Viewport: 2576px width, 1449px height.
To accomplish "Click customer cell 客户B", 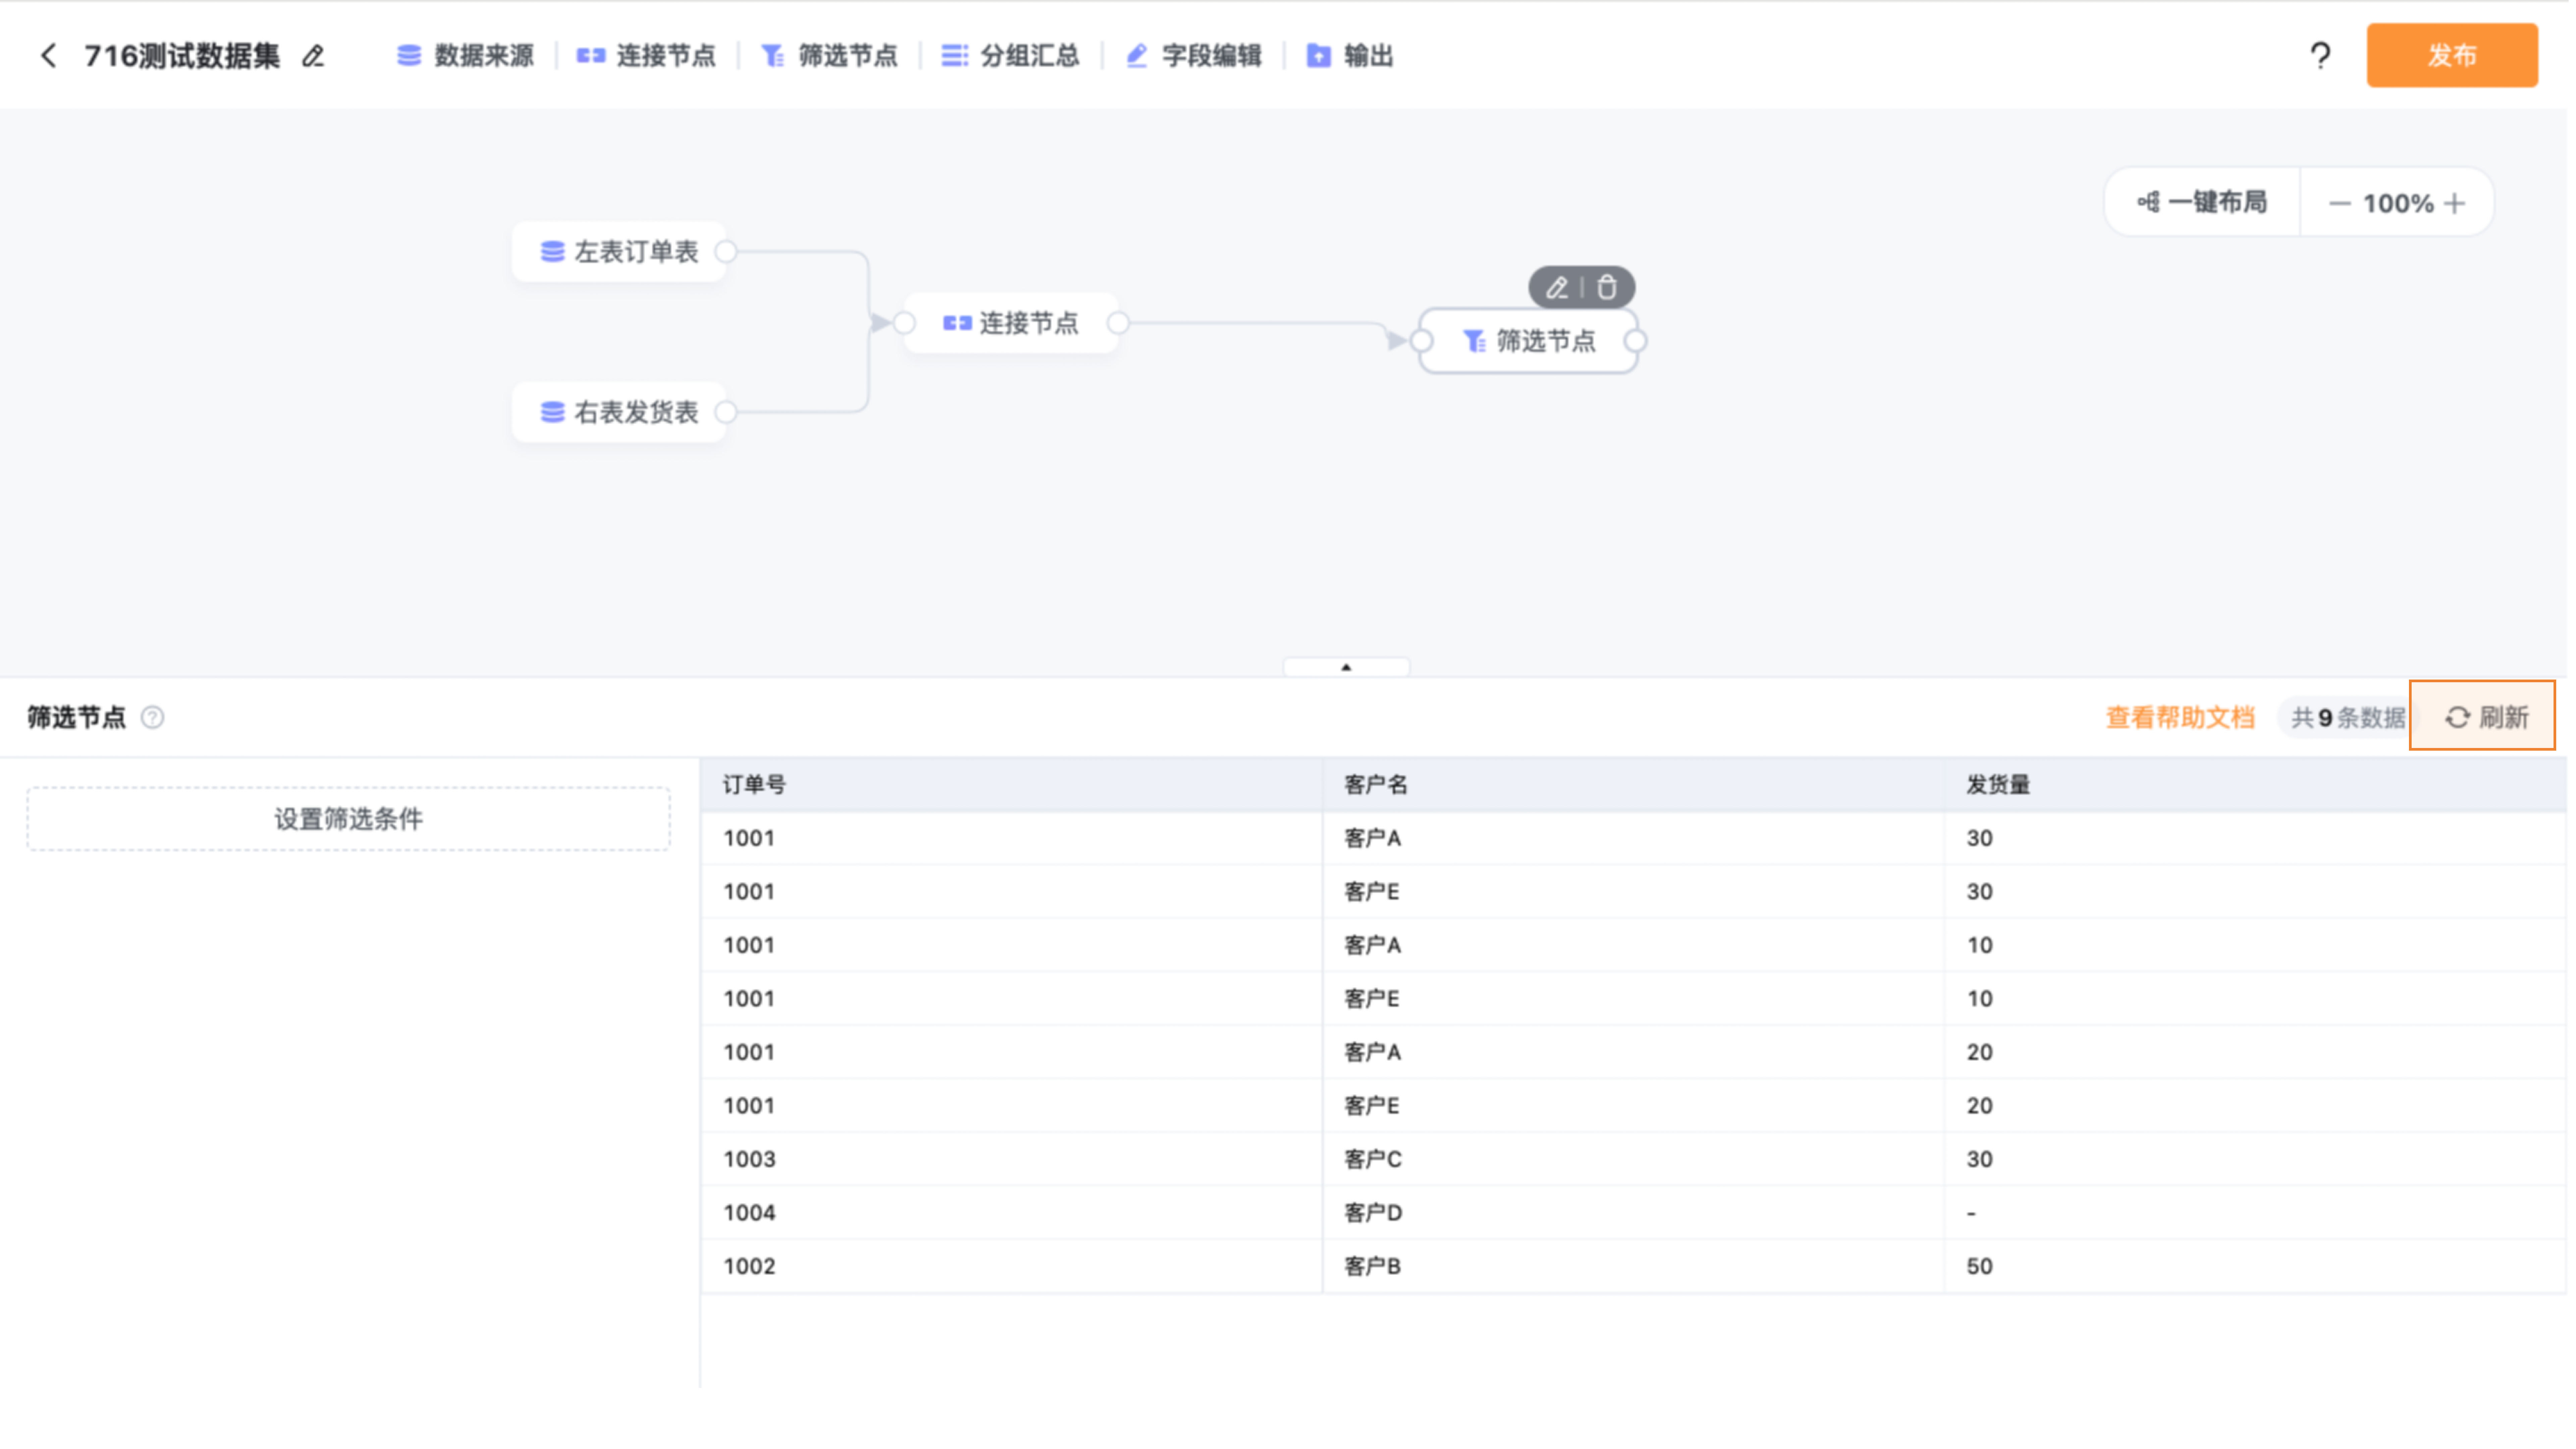I will (1633, 1266).
